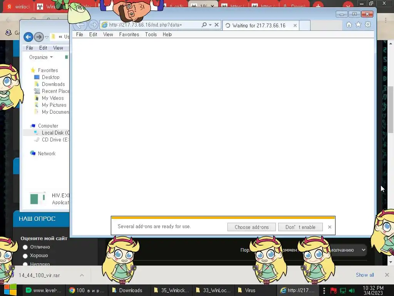The image size is (394, 296).
Task: Open IE Tools menu
Action: point(151,34)
